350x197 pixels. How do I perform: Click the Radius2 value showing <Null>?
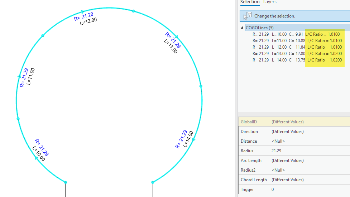pyautogui.click(x=278, y=170)
